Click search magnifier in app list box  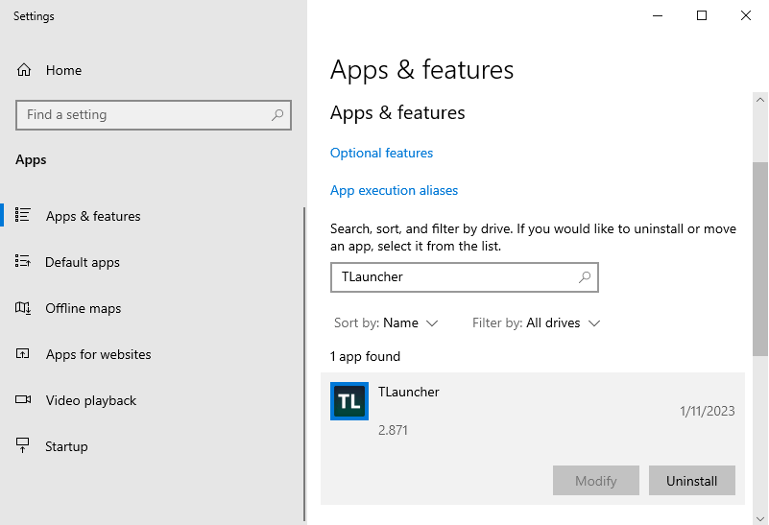(x=585, y=277)
